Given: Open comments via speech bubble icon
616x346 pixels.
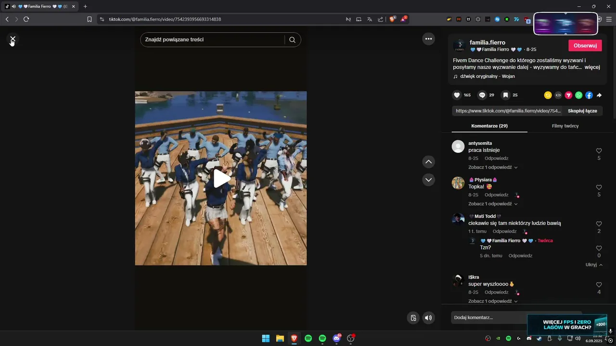Looking at the screenshot, I should click(x=482, y=95).
